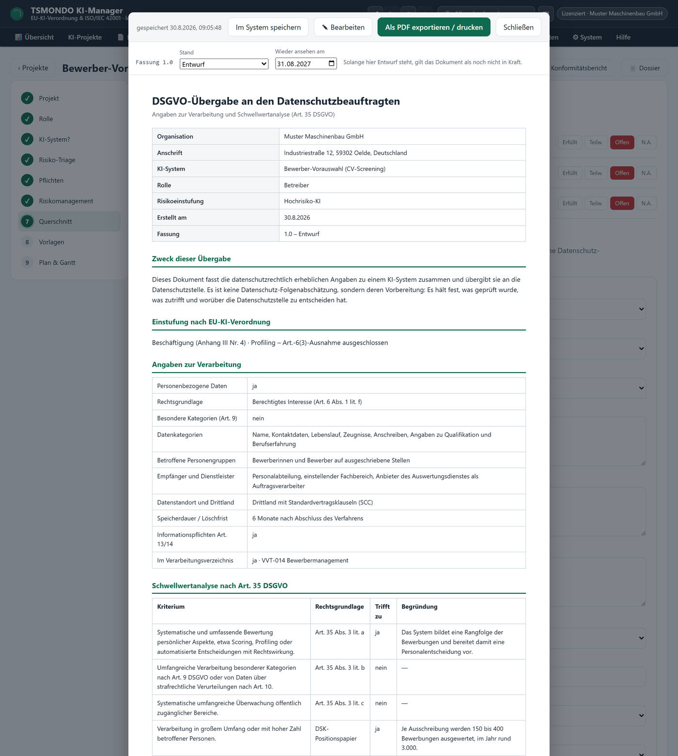Select the Rolle step in the sidebar

tap(70, 119)
